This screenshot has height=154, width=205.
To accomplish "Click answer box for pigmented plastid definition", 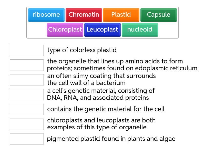I will [27, 139].
